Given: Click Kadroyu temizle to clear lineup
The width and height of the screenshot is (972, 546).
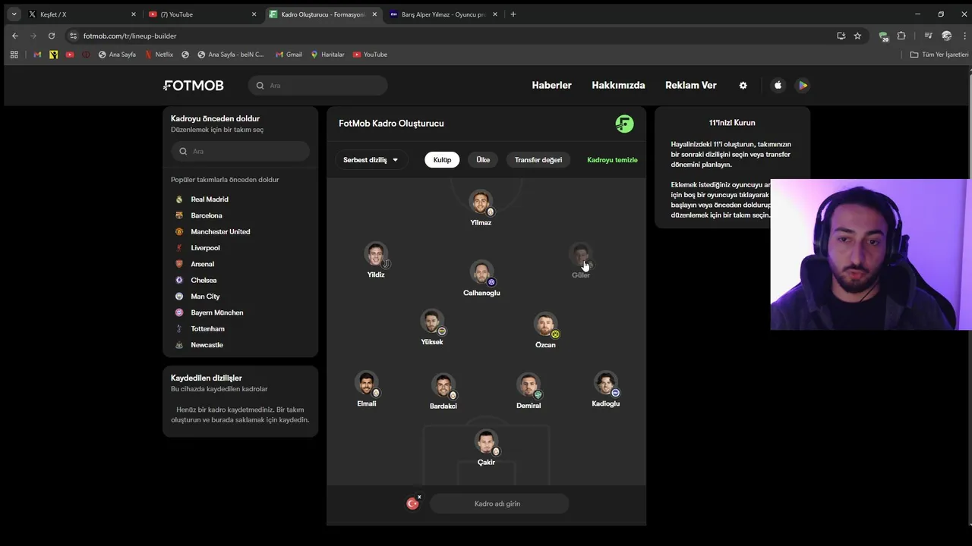Looking at the screenshot, I should click(x=612, y=160).
